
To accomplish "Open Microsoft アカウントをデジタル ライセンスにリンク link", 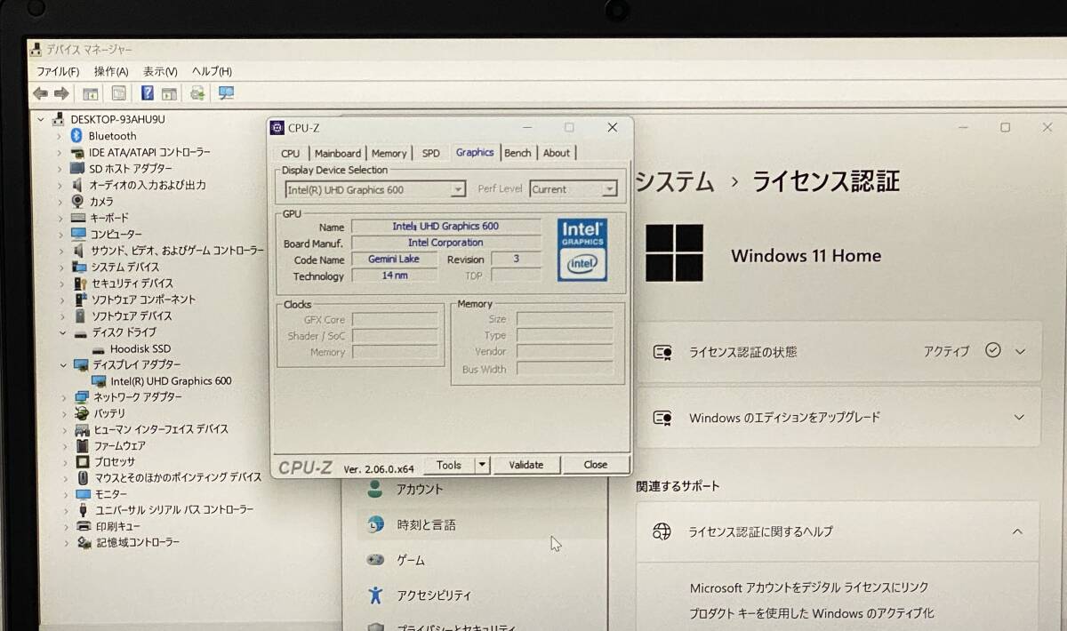I will pyautogui.click(x=809, y=588).
